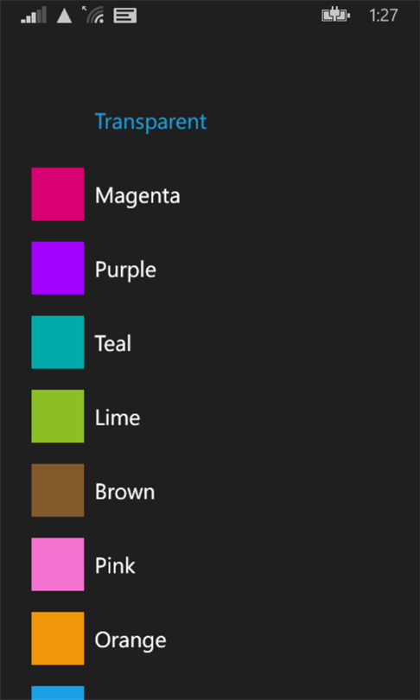The image size is (420, 700).
Task: Tap the Wi-Fi status icon
Action: click(92, 15)
